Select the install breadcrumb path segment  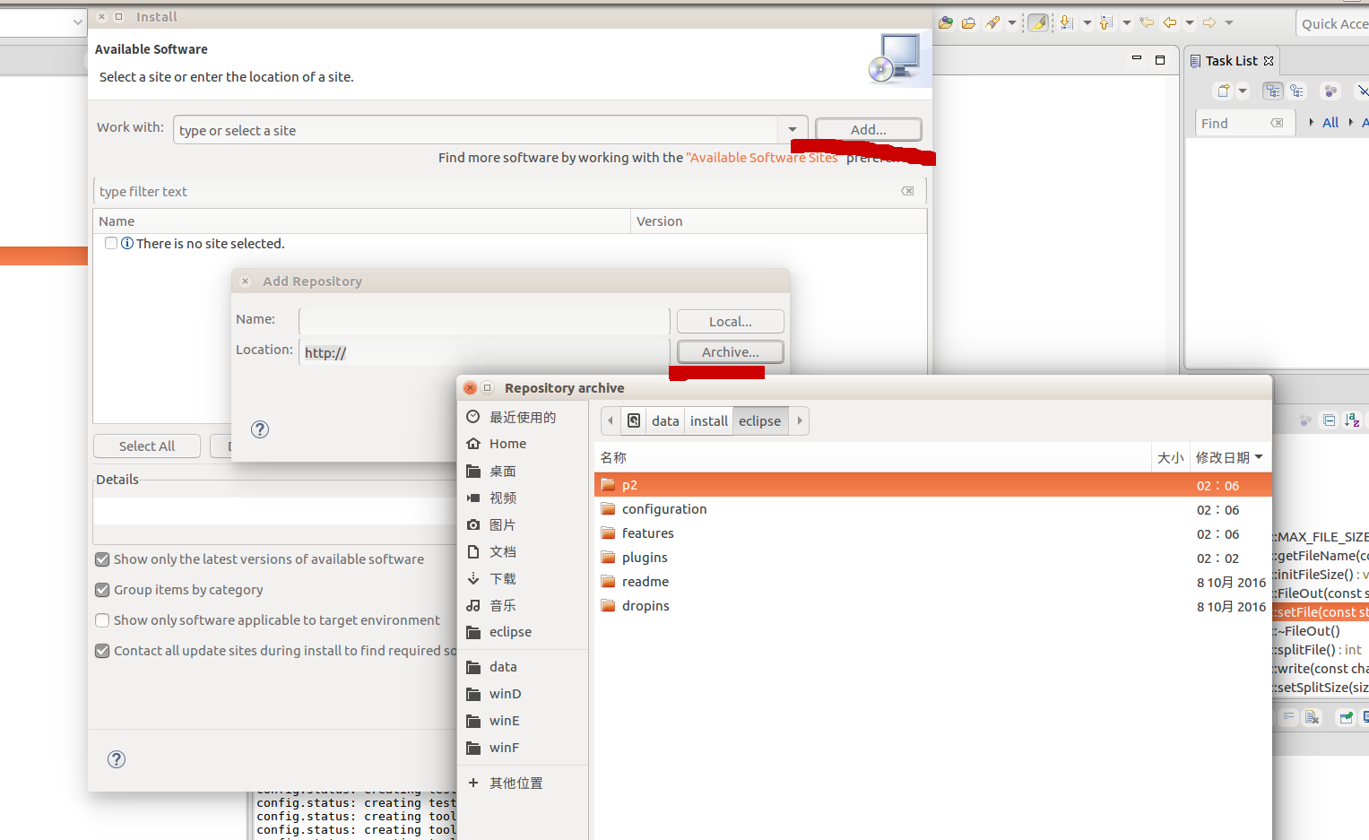point(708,421)
